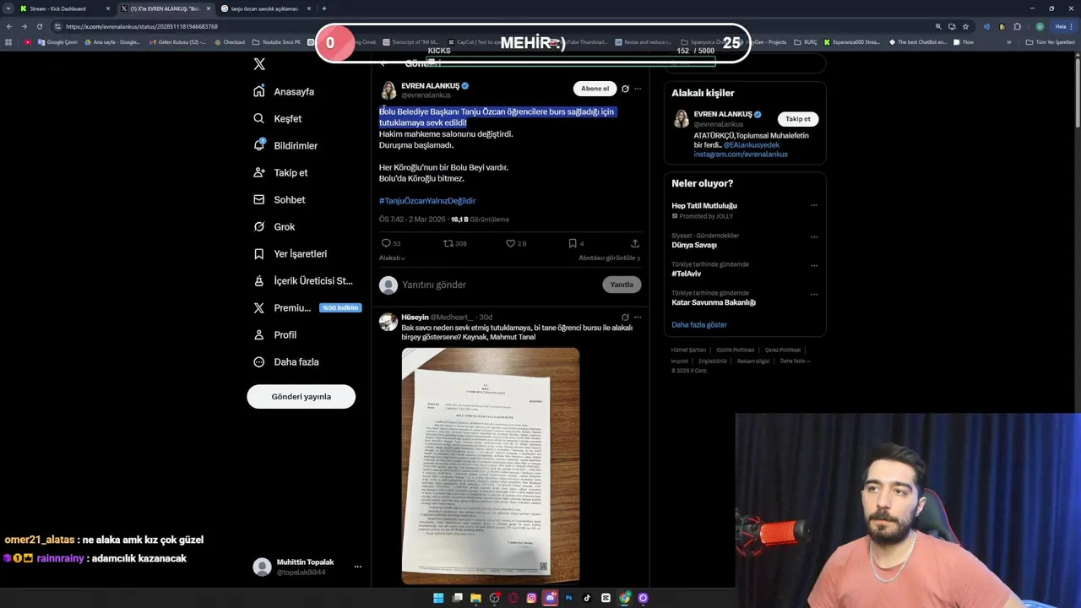Bookmark this page with star icon
The image size is (1081, 608).
pyautogui.click(x=965, y=26)
